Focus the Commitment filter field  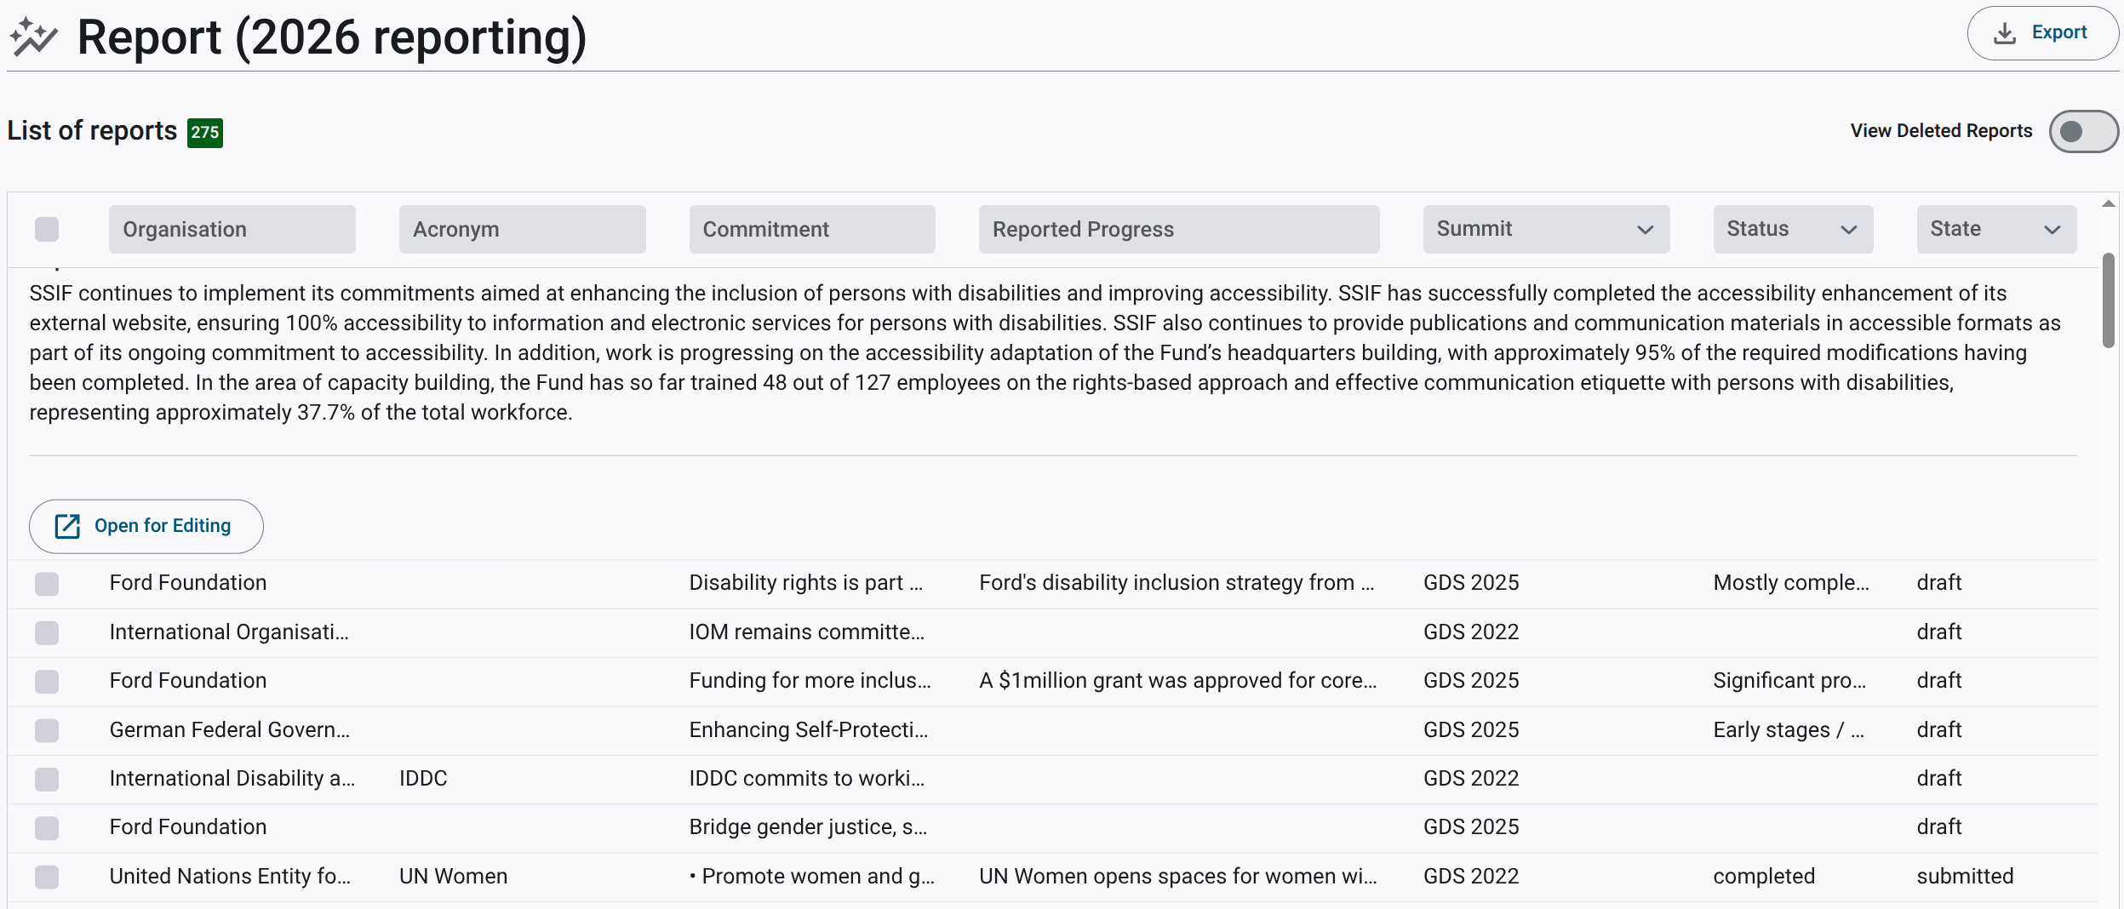[812, 229]
